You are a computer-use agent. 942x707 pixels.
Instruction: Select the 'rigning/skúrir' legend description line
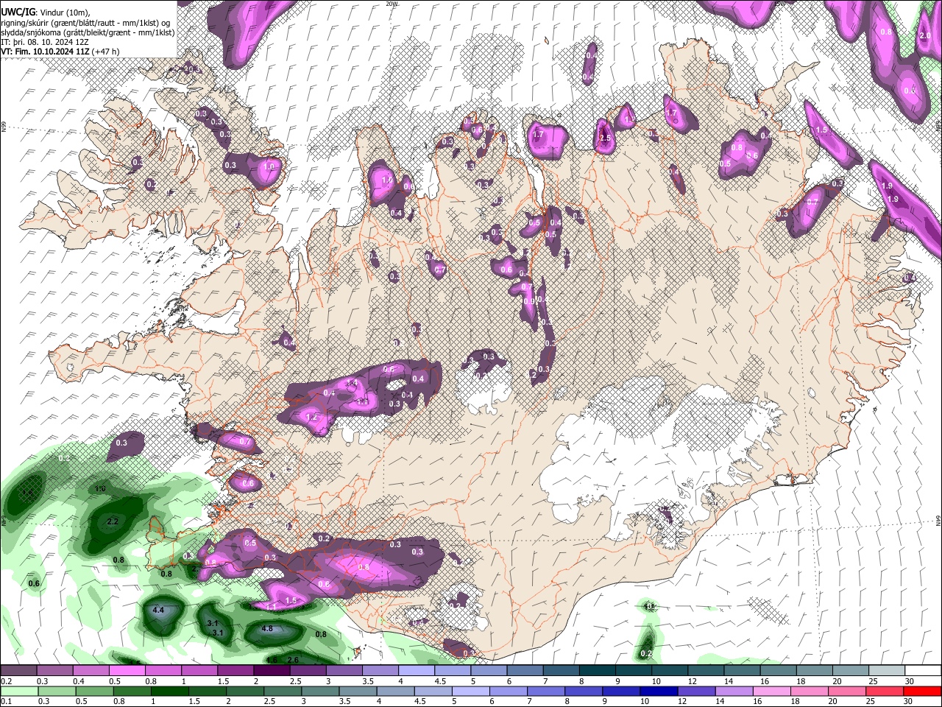(x=87, y=23)
